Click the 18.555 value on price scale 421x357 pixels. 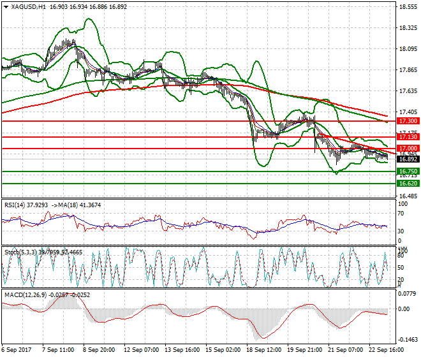(407, 7)
